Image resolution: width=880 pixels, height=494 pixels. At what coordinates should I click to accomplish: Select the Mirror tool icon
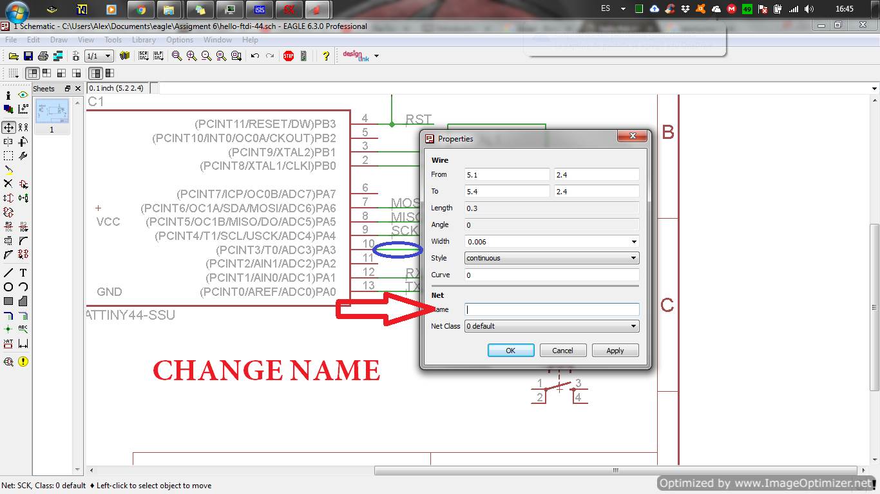point(8,142)
